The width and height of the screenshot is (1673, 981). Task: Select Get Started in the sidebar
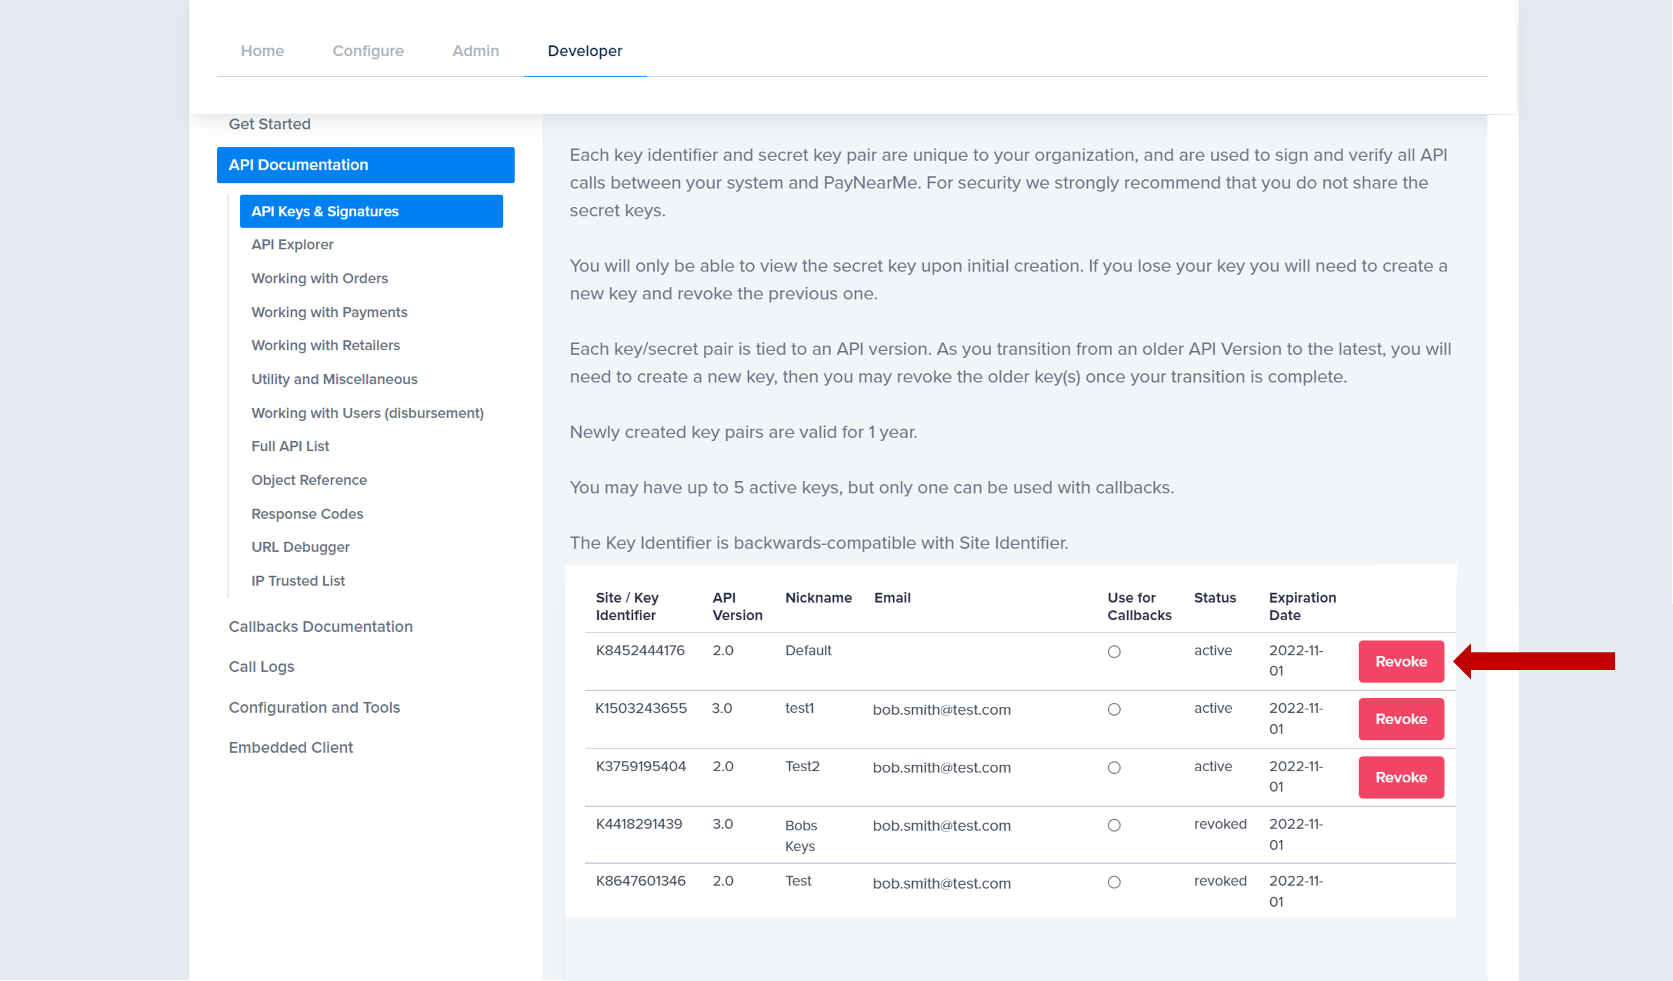pos(269,124)
